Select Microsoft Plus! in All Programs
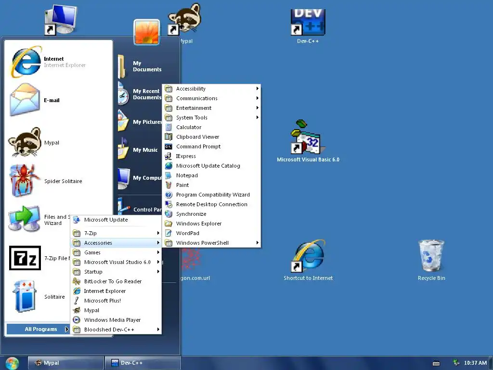This screenshot has height=370, width=493. 116,301
